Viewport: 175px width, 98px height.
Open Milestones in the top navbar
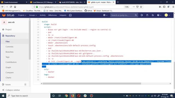(52, 15)
